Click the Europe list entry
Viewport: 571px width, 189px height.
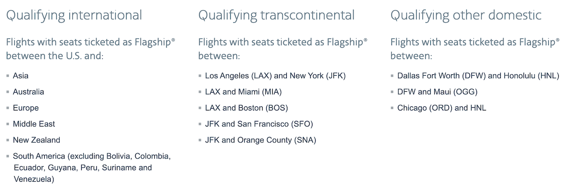26,108
